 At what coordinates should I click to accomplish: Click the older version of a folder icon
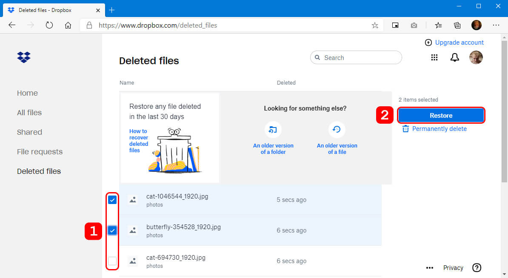coord(273,130)
